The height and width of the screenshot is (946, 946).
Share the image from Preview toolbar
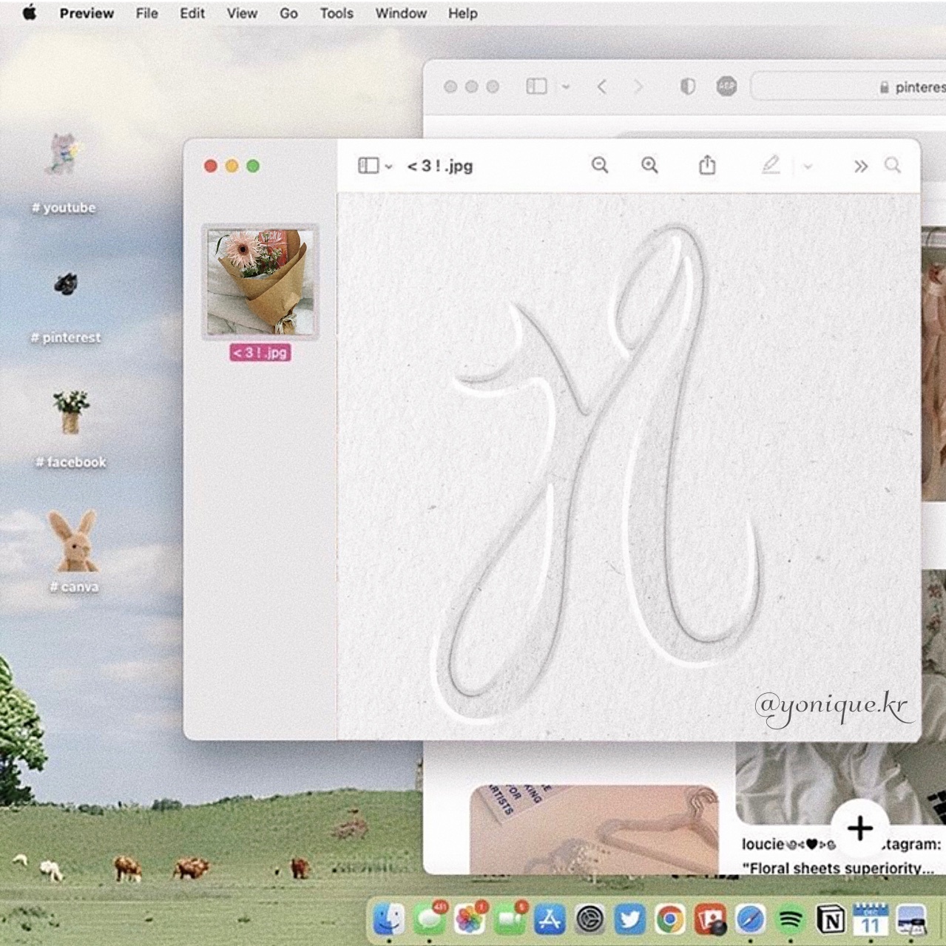pos(707,164)
